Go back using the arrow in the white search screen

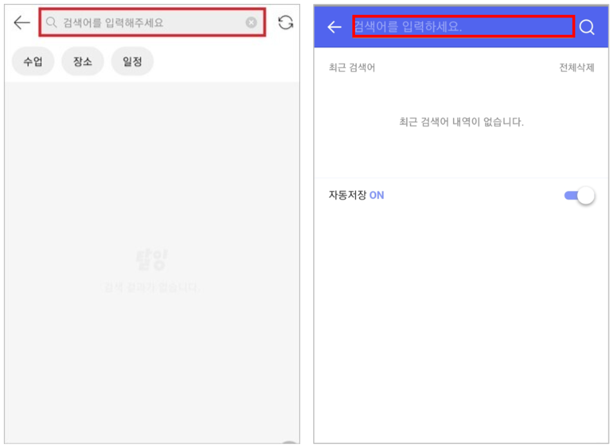coord(21,23)
